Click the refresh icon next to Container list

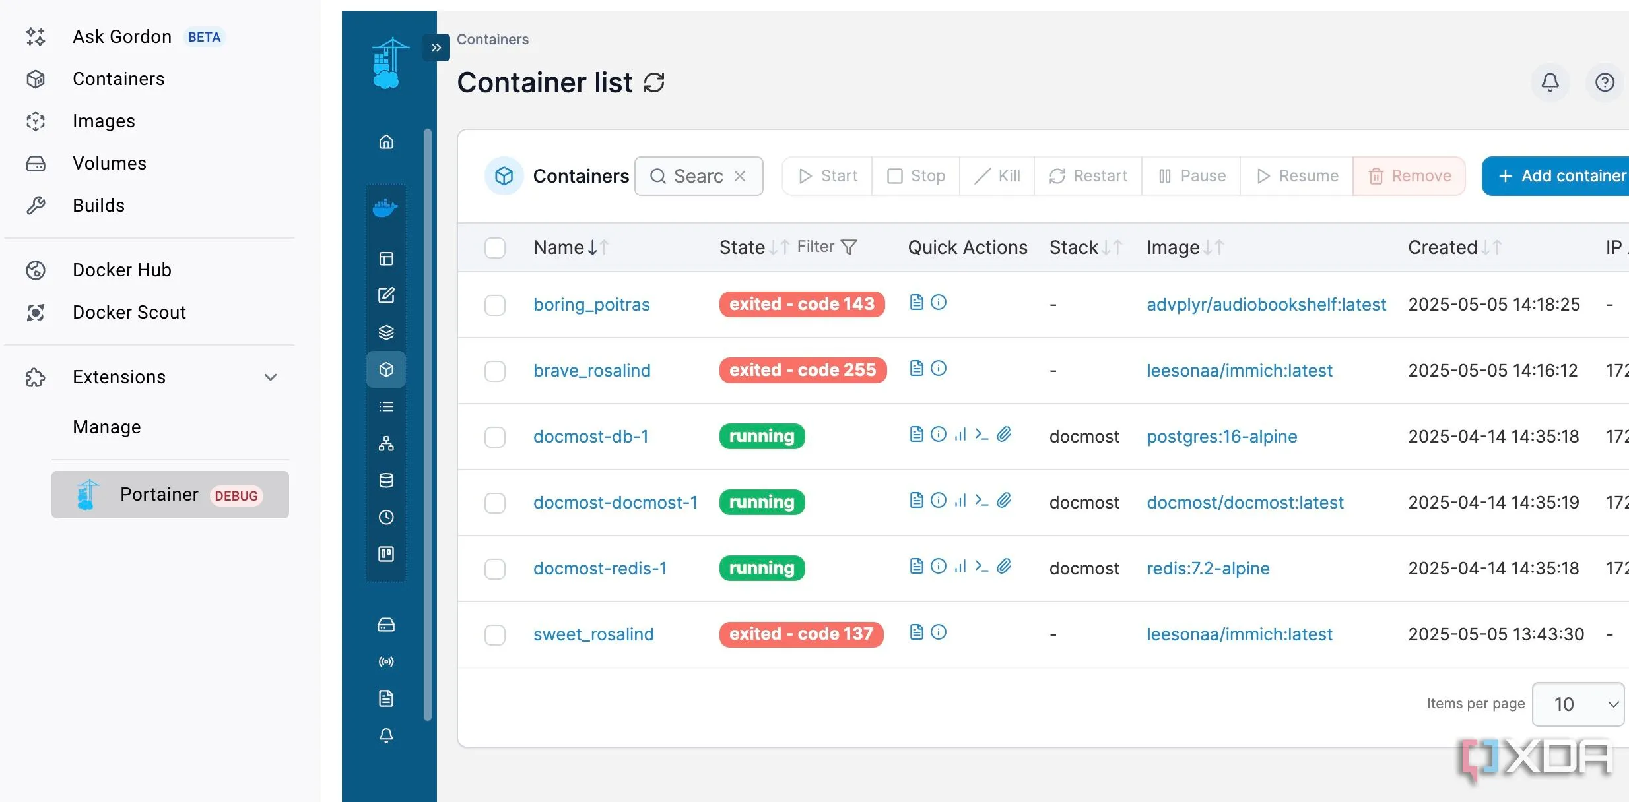tap(654, 83)
